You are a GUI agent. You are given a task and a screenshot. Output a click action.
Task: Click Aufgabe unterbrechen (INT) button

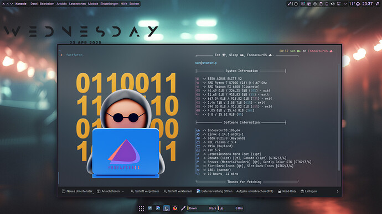255,191
